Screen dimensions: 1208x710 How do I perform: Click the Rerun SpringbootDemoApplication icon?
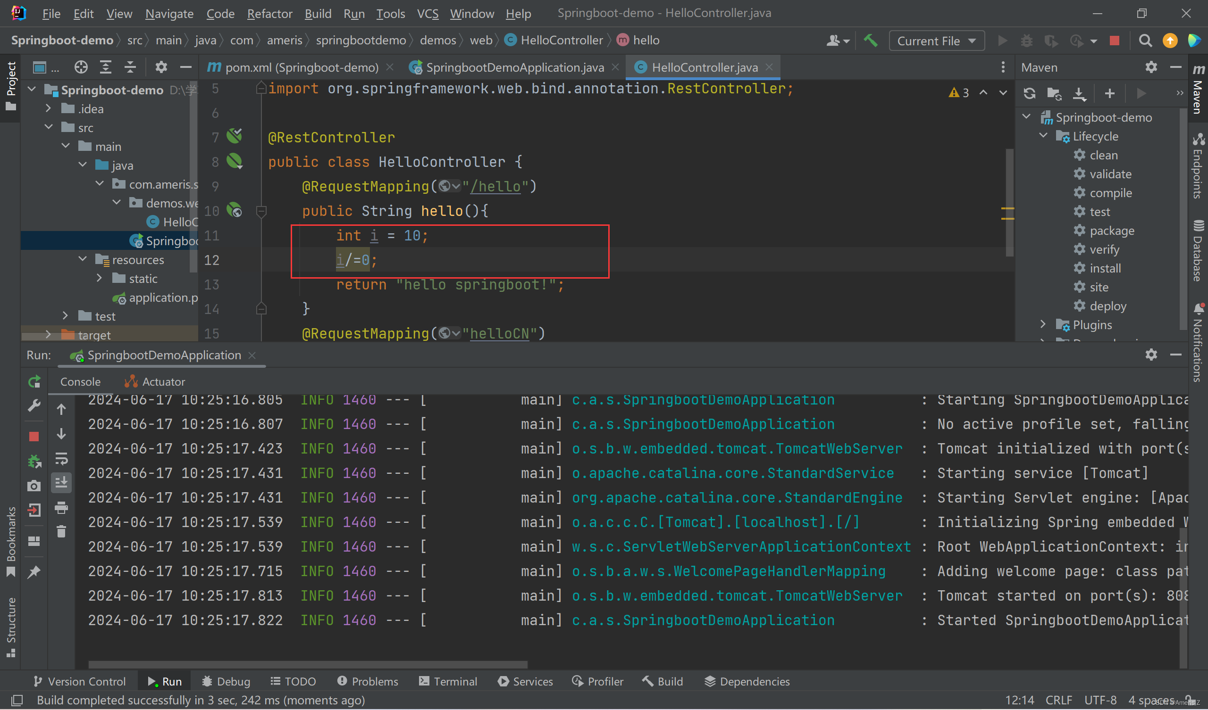point(34,382)
